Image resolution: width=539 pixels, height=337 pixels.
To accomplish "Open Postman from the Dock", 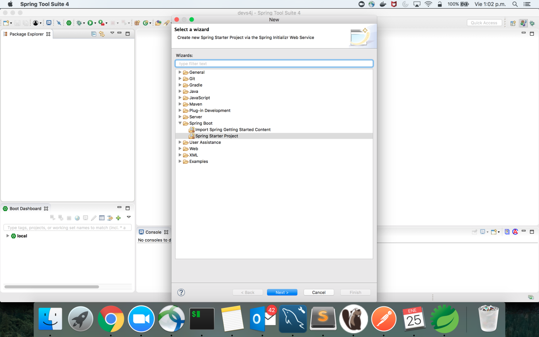I will tap(384, 320).
